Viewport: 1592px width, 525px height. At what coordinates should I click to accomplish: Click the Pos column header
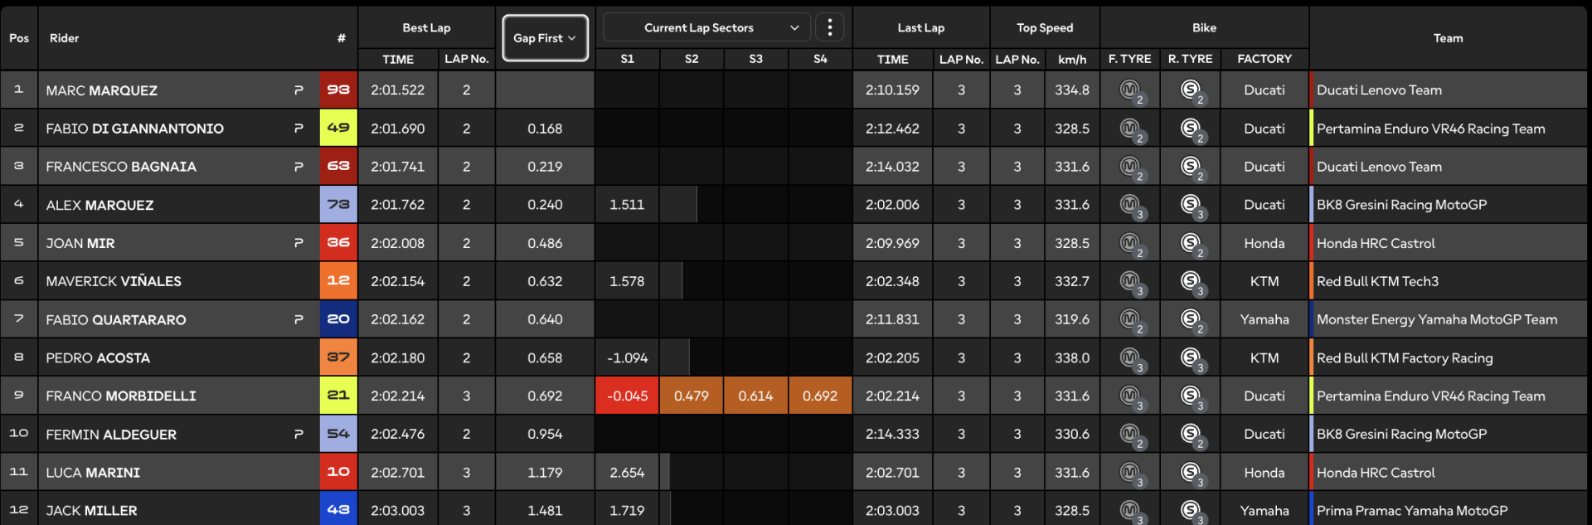[19, 38]
